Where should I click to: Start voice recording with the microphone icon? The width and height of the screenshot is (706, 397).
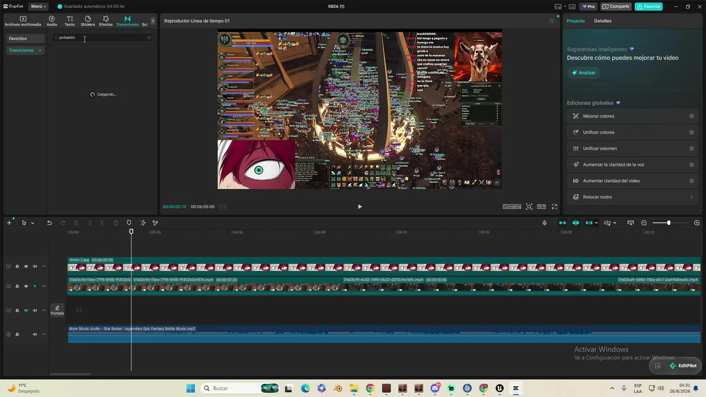click(x=544, y=223)
